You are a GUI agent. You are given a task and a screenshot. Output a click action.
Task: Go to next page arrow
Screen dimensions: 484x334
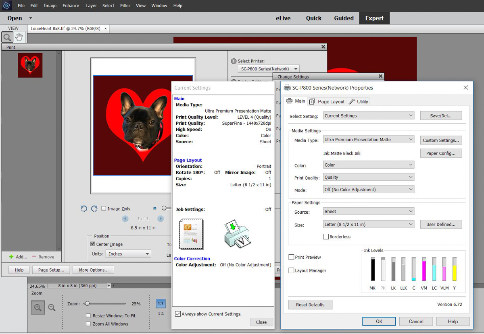point(161,219)
